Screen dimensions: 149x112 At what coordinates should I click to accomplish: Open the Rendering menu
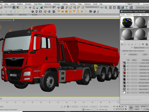(48, 4)
